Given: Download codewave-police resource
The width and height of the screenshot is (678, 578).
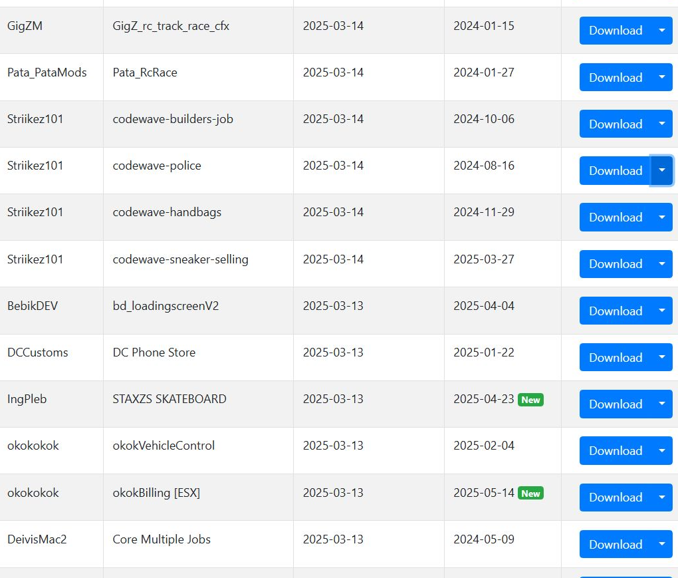Looking at the screenshot, I should pyautogui.click(x=615, y=170).
